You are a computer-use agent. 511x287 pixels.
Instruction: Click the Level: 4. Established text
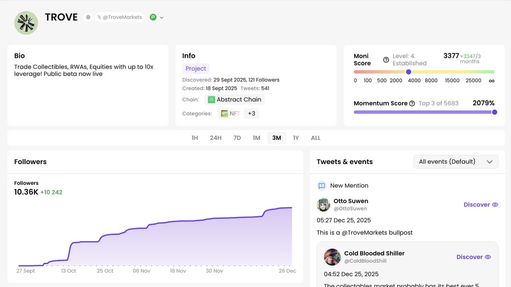(x=409, y=60)
